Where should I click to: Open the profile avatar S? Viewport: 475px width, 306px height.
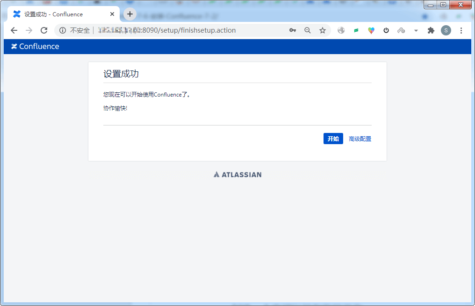point(446,30)
